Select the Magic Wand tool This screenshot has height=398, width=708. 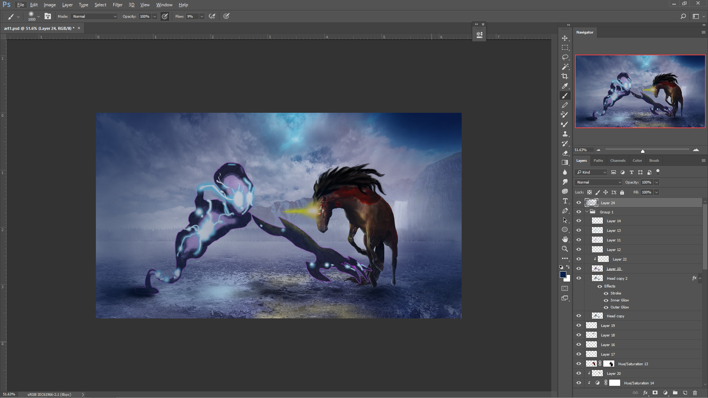coord(565,67)
